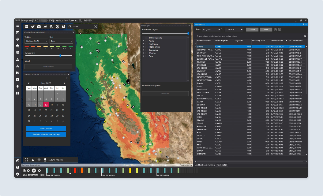Click the Search button in Incidents List
323x196 pixels.
[x=252, y=30]
